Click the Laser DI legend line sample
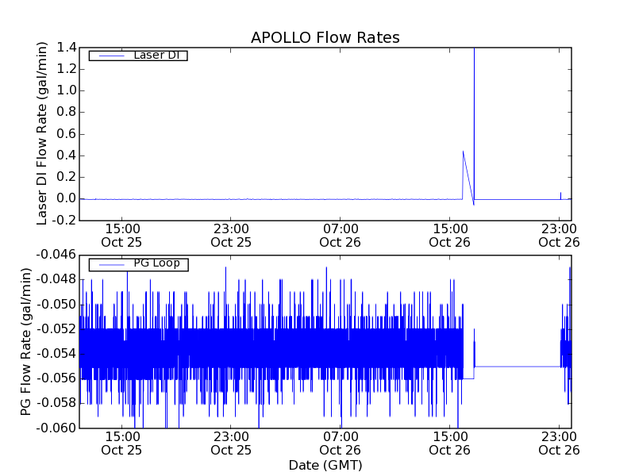Viewport: 635px width, 476px height. coord(111,56)
